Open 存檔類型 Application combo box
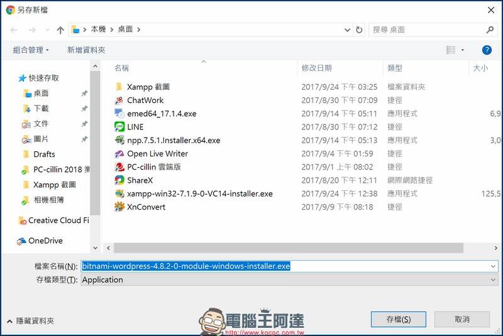The width and height of the screenshot is (503, 336). click(x=289, y=280)
